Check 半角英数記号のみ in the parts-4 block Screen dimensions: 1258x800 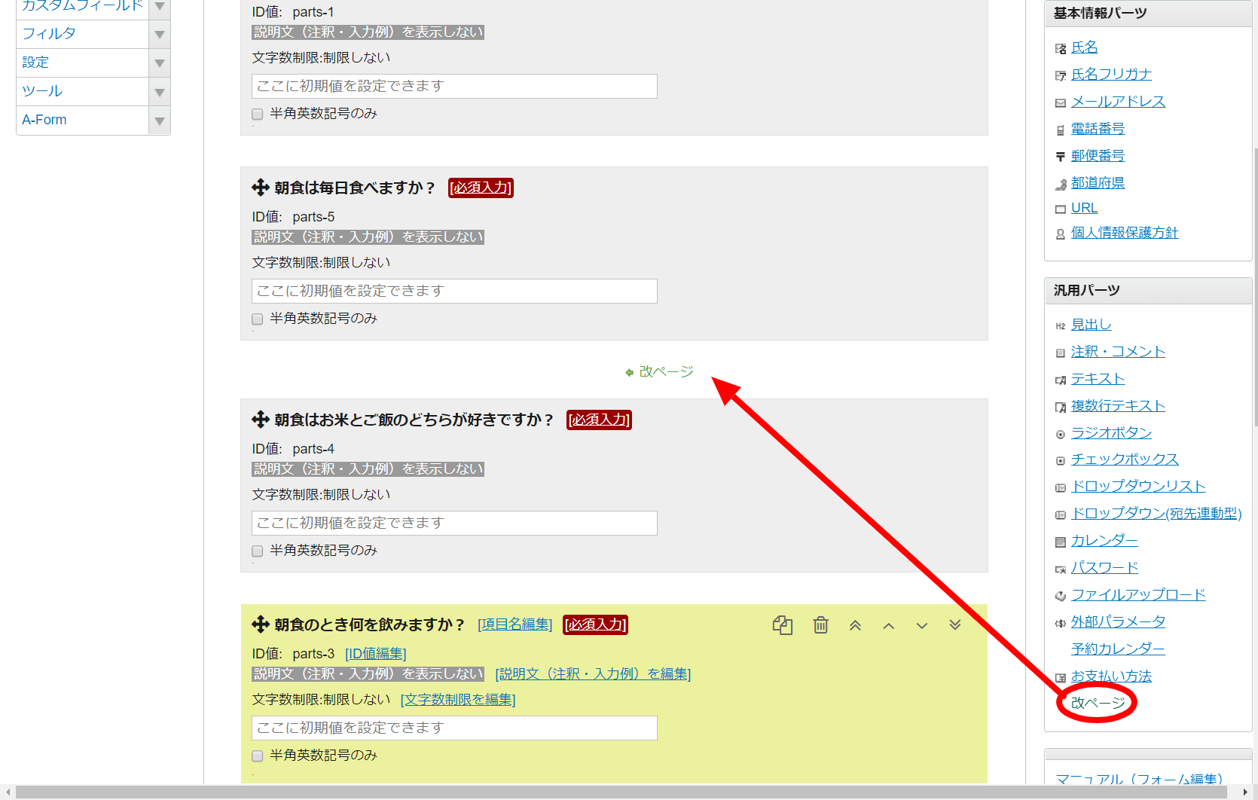pyautogui.click(x=258, y=551)
